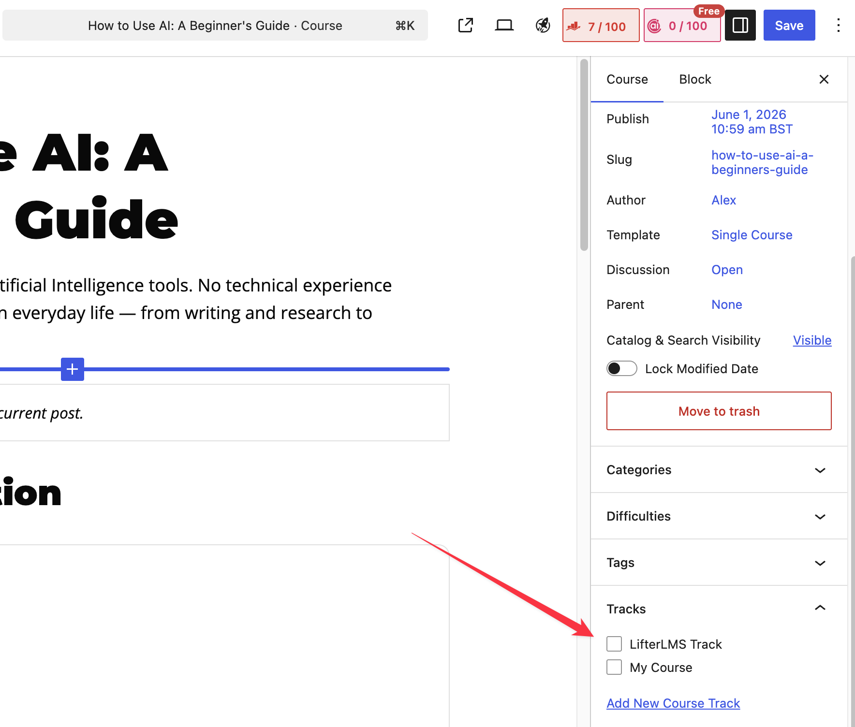
Task: Check the My Course track checkbox
Action: click(614, 667)
